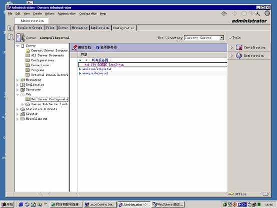Click the 开始 Start button
277x208 pixels.
pos(7,204)
